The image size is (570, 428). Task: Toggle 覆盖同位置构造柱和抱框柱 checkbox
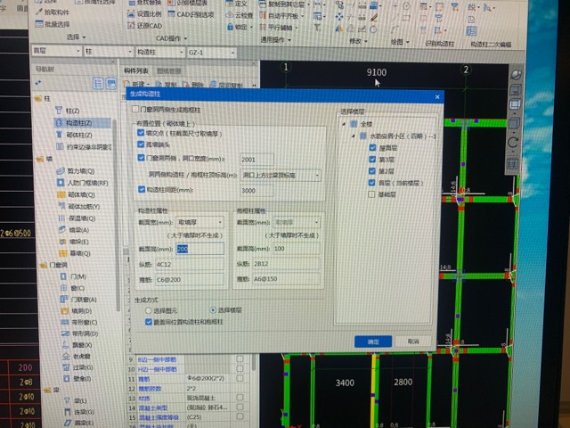149,322
